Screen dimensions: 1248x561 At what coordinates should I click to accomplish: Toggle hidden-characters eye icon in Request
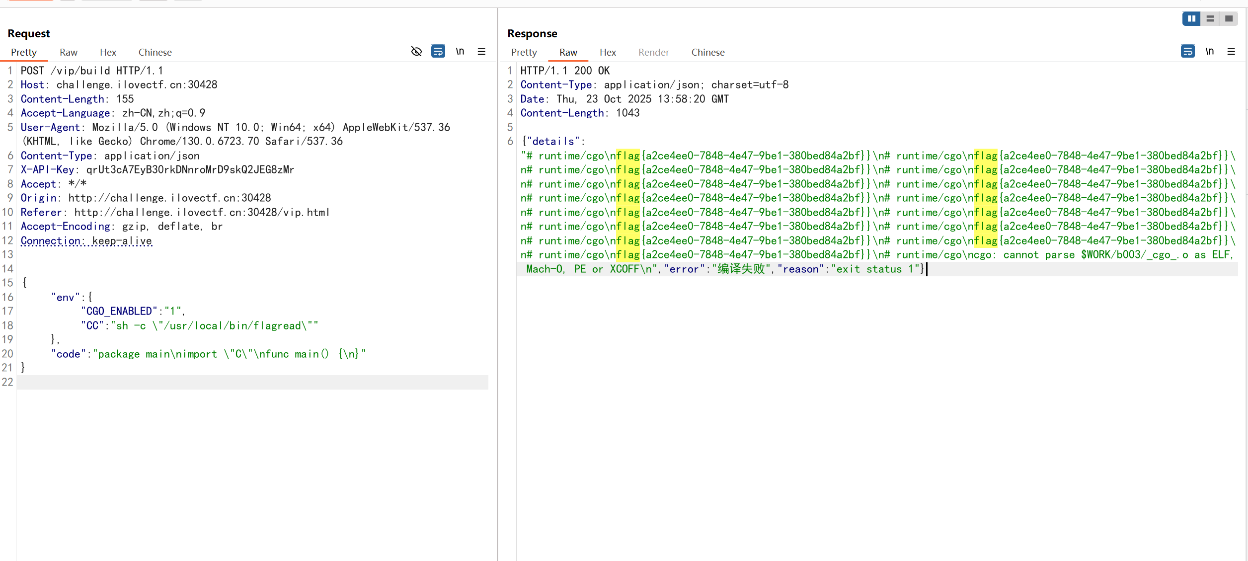[416, 51]
